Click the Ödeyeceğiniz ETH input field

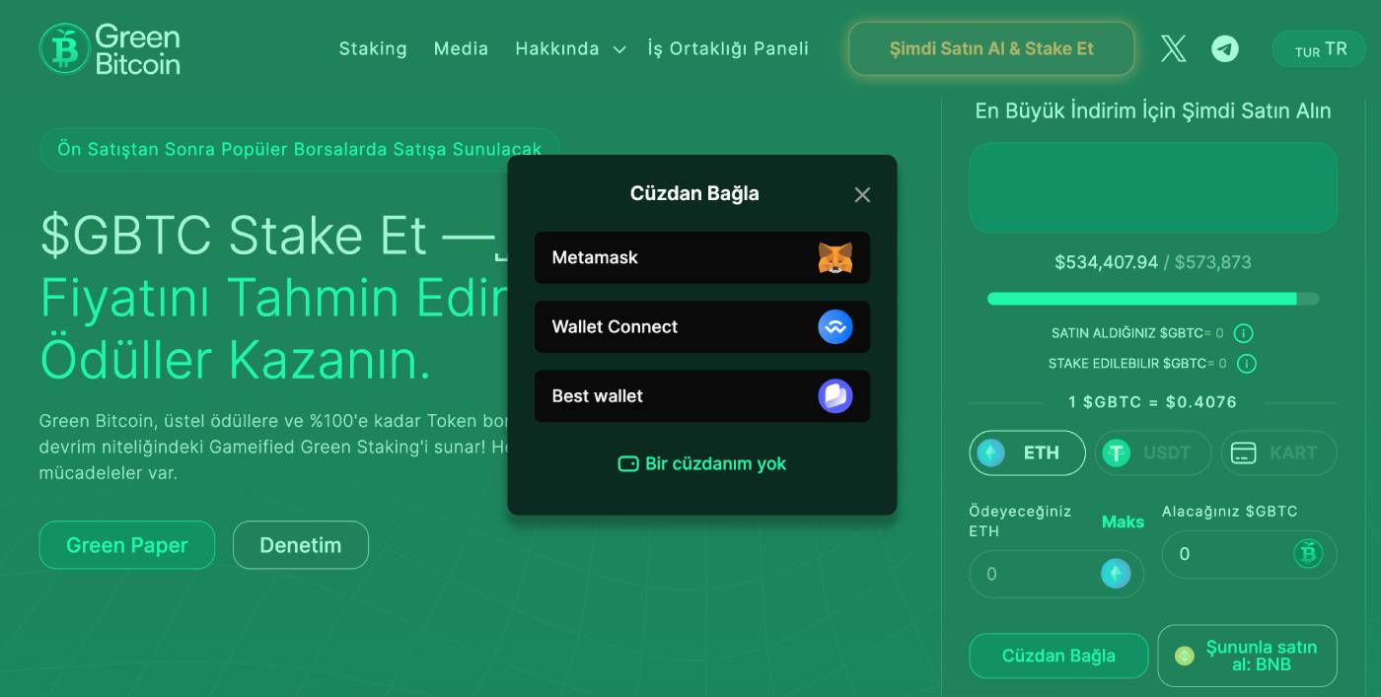click(x=1056, y=574)
